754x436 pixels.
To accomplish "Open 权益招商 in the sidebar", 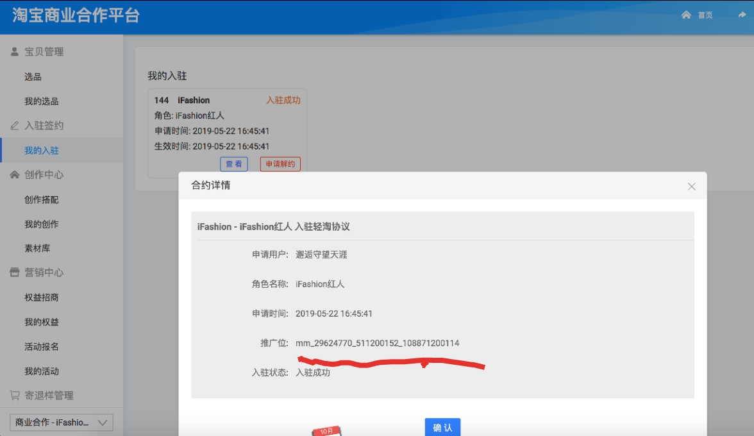I will coord(41,298).
